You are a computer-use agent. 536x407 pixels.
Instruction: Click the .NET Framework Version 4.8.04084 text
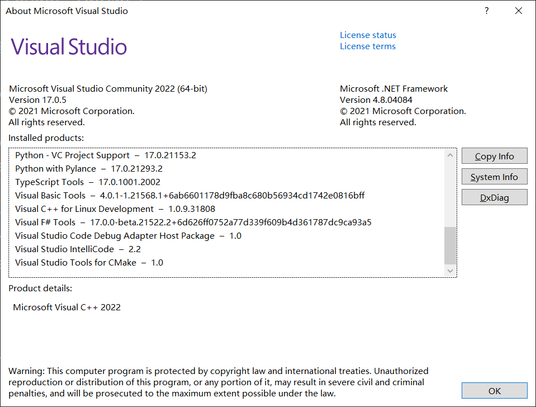click(x=376, y=100)
